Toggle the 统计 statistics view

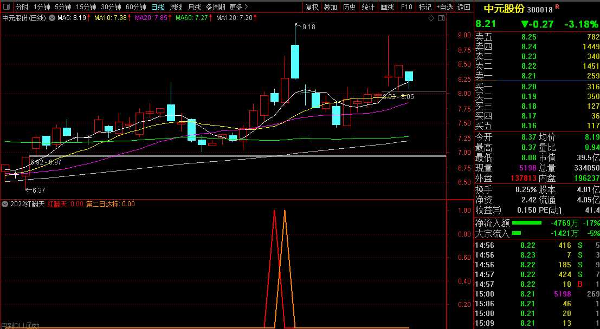tap(368, 7)
